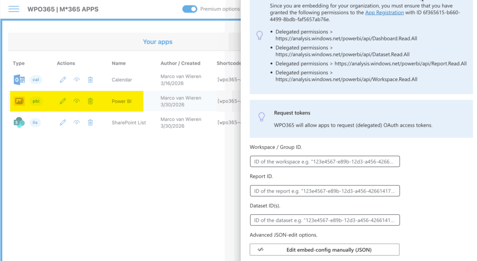Edit the Power BI app with pencil icon
The height and width of the screenshot is (261, 477).
point(63,101)
